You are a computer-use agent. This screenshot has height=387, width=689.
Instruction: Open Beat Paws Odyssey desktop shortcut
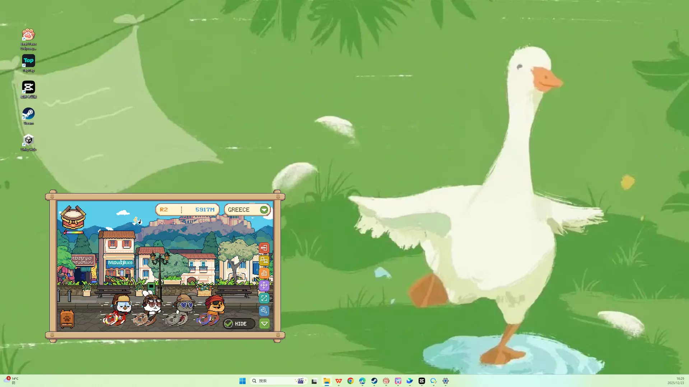pos(28,39)
